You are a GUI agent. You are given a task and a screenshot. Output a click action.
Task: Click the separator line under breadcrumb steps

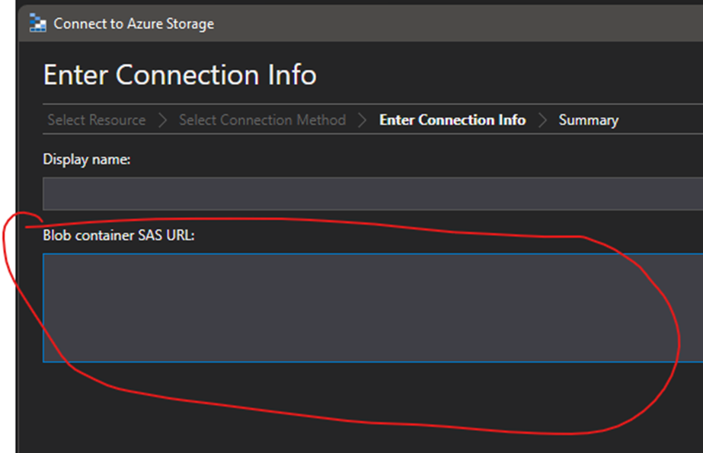point(372,133)
